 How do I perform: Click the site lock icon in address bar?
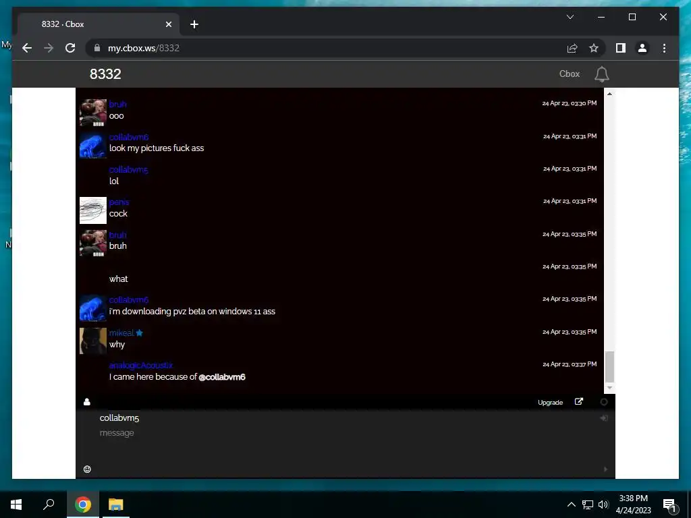click(97, 48)
